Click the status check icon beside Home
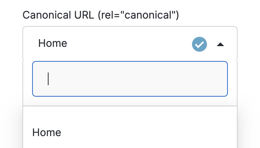Image resolution: width=260 pixels, height=148 pixels. (x=199, y=44)
